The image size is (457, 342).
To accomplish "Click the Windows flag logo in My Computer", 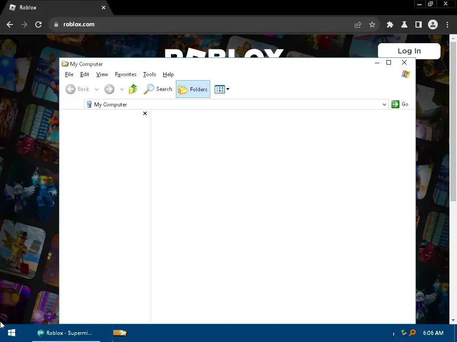I will [405, 74].
